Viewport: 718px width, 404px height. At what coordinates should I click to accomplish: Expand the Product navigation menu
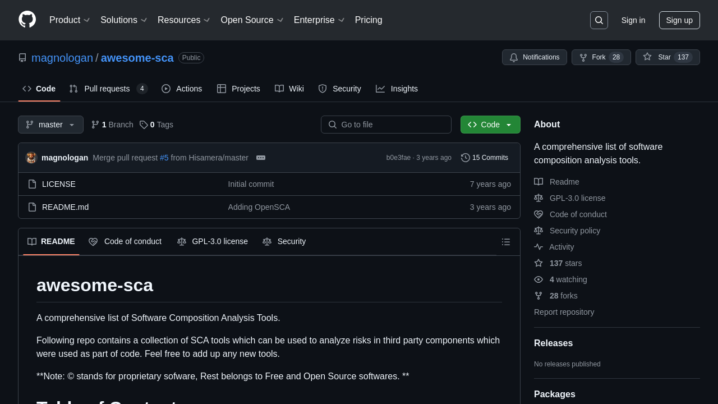[x=70, y=20]
